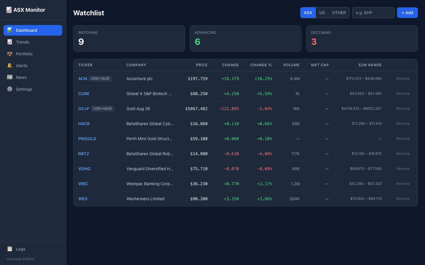Remove WBC from the watchlist
This screenshot has height=265, width=425.
[403, 184]
